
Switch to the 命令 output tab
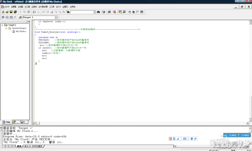pyautogui.click(x=26, y=146)
